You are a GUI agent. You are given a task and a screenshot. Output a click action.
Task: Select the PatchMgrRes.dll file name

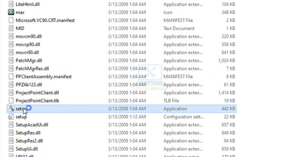(x=32, y=69)
